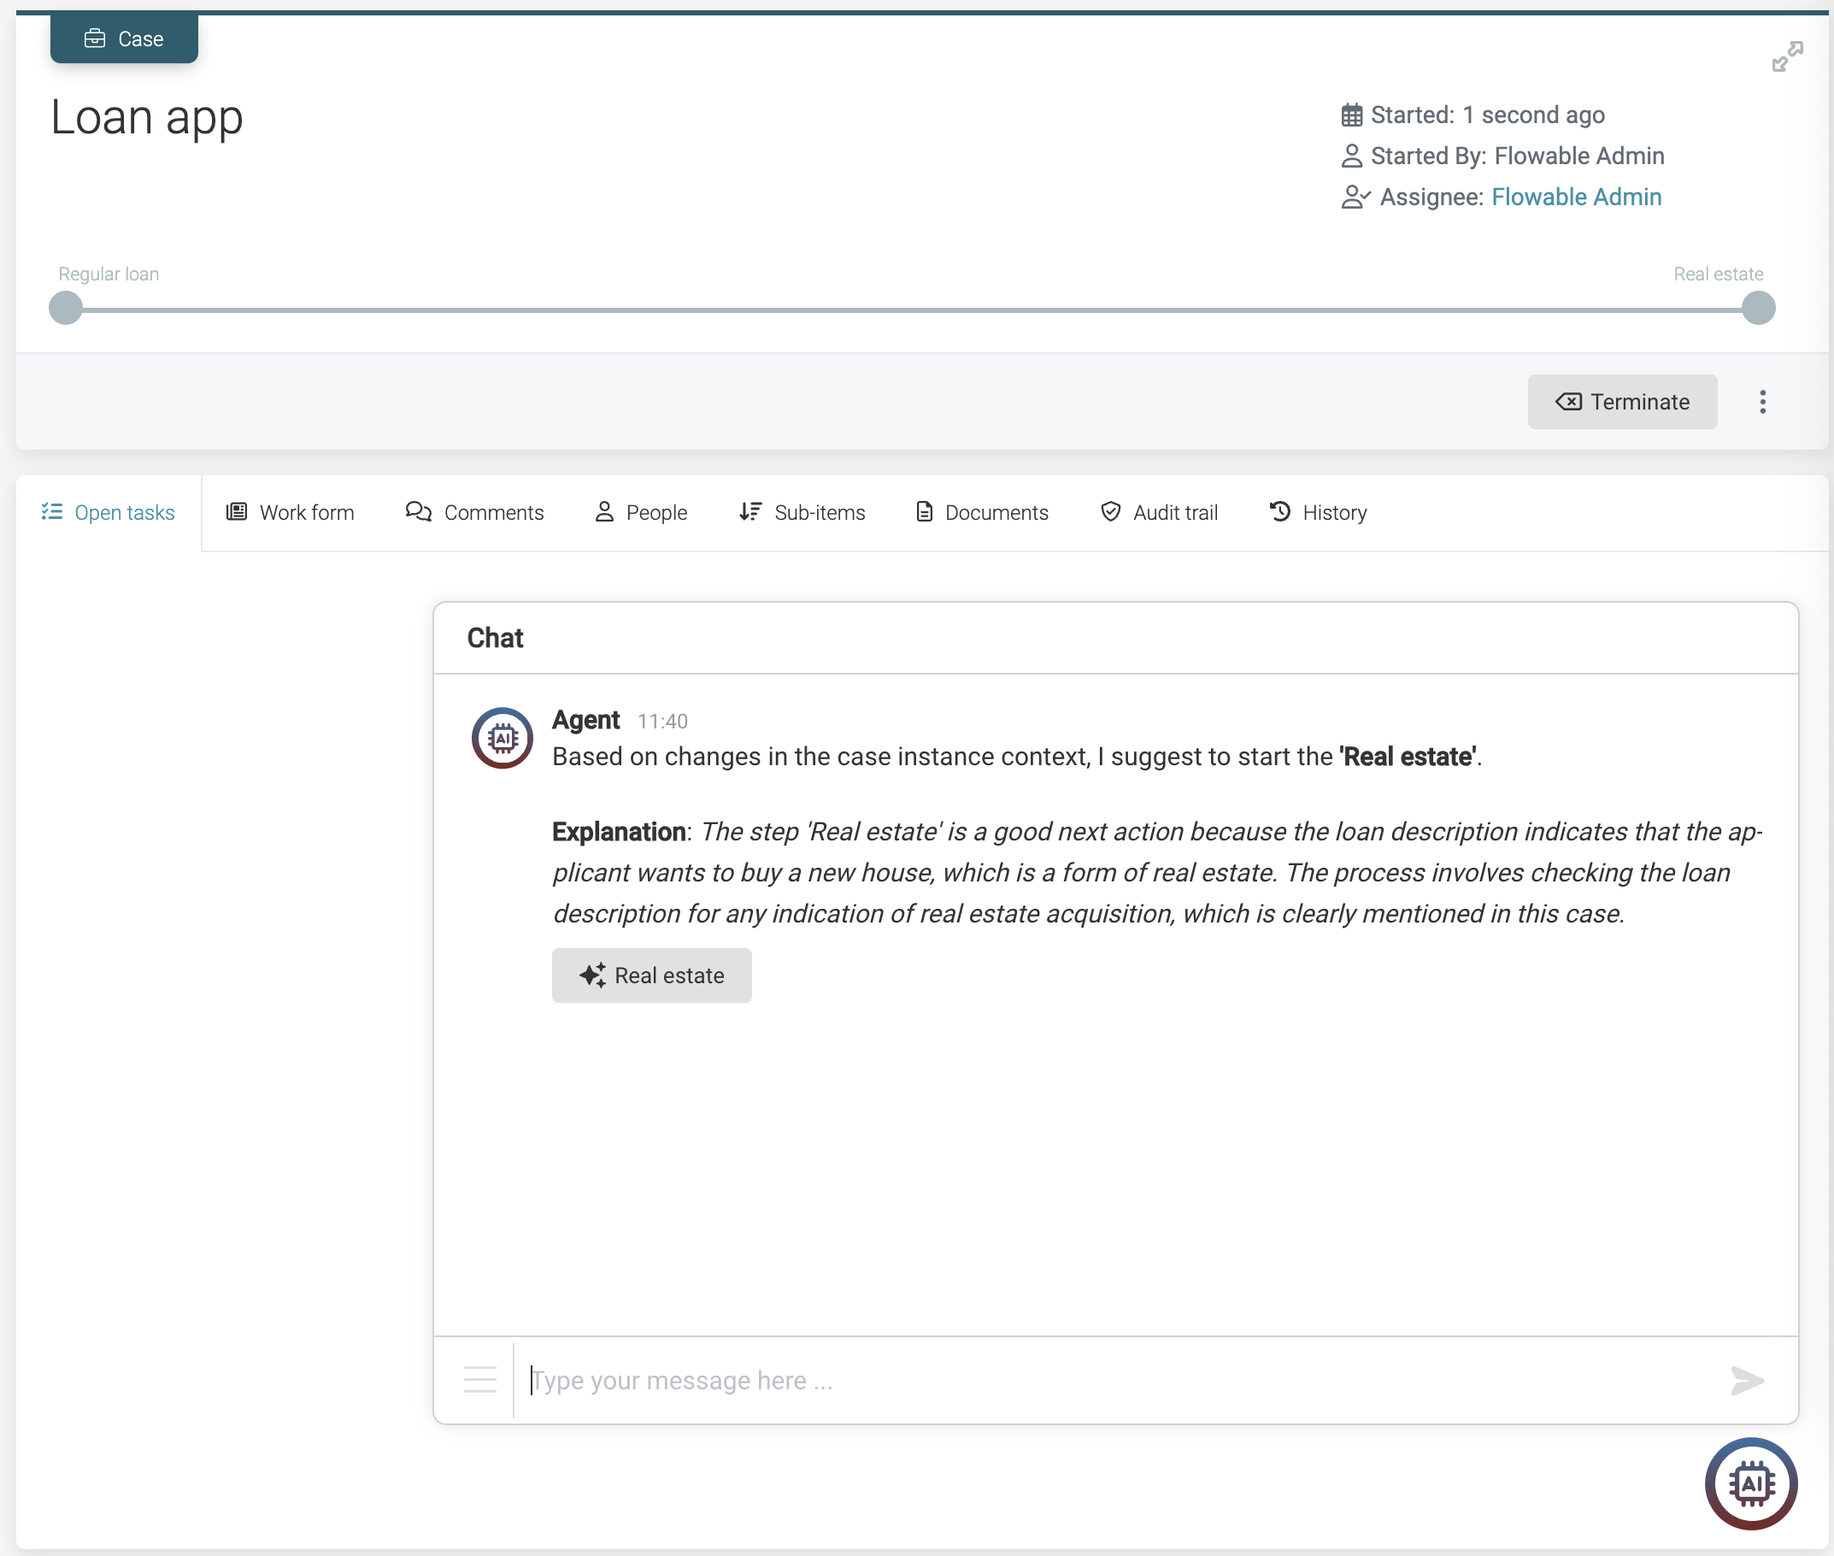Switch to the Comments tab
The width and height of the screenshot is (1834, 1556).
click(474, 512)
